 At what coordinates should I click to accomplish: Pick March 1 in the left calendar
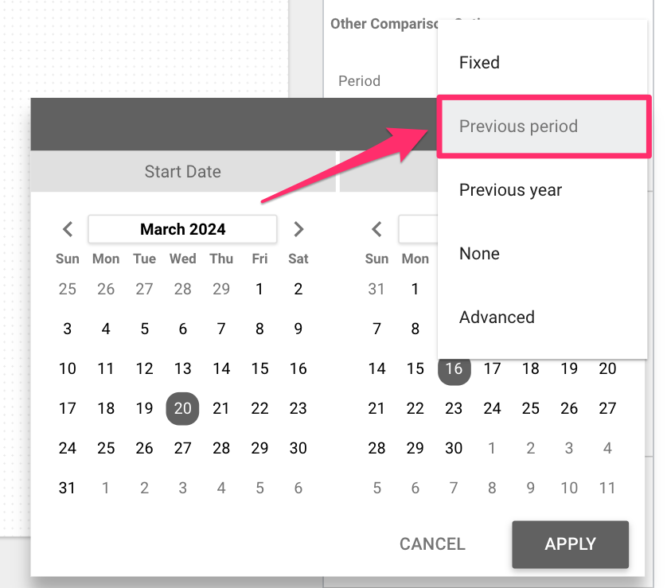[259, 289]
